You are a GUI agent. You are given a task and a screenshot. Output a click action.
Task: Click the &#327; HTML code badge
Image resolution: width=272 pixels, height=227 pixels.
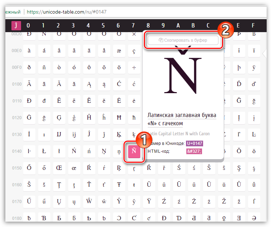[194, 151]
